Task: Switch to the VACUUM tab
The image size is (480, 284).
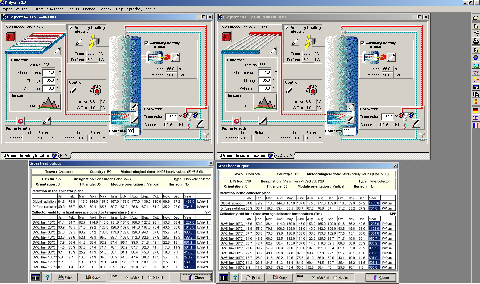Action: (x=284, y=155)
